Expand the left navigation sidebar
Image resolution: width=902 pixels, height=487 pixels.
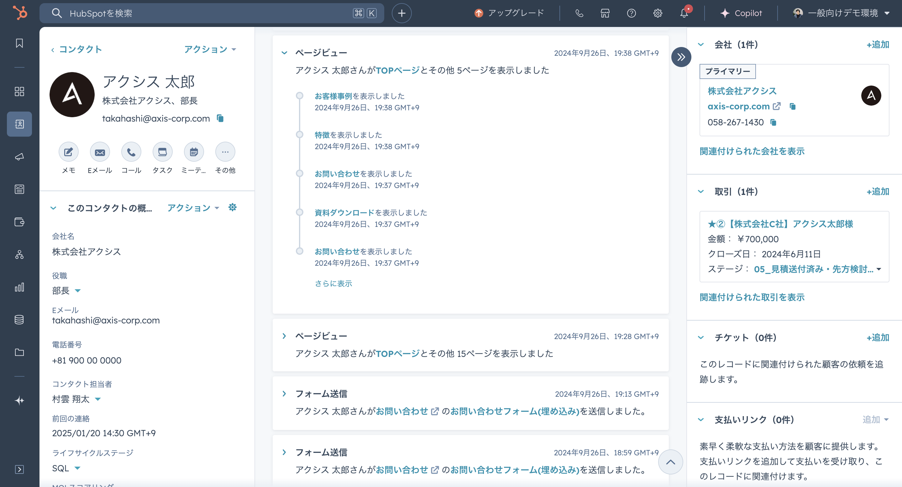pyautogui.click(x=19, y=469)
